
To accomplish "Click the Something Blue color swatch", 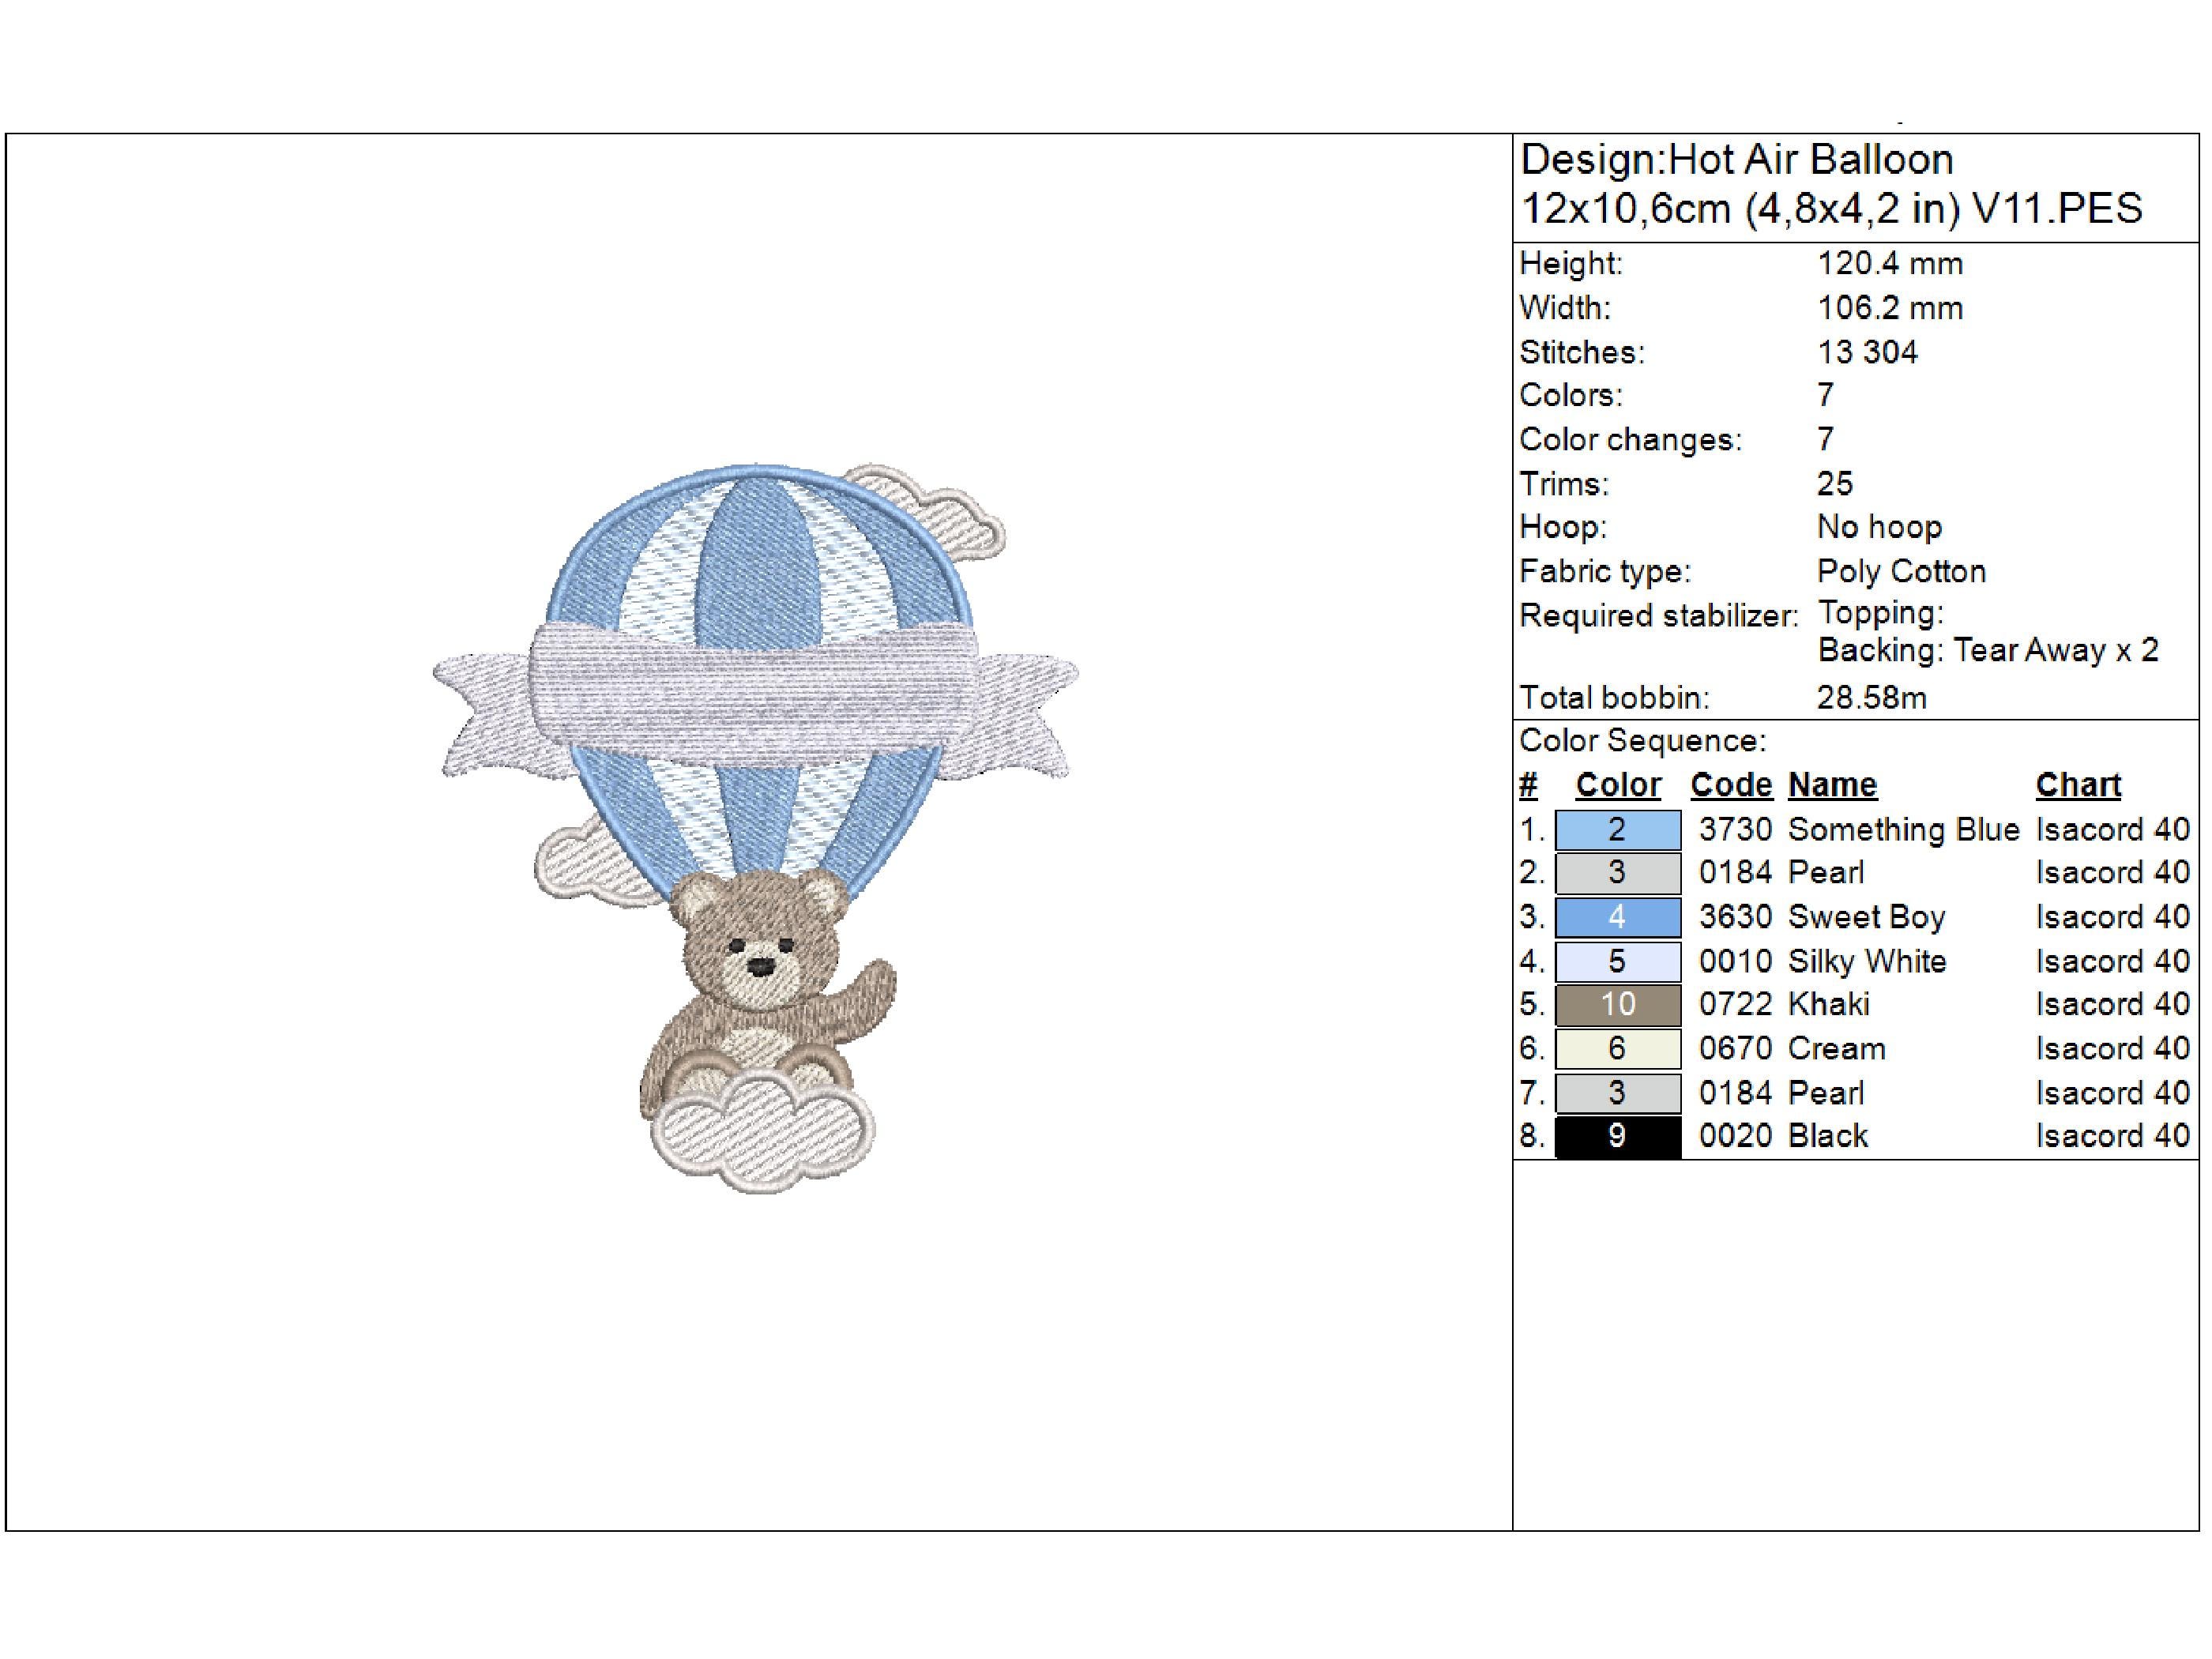I will point(1617,830).
